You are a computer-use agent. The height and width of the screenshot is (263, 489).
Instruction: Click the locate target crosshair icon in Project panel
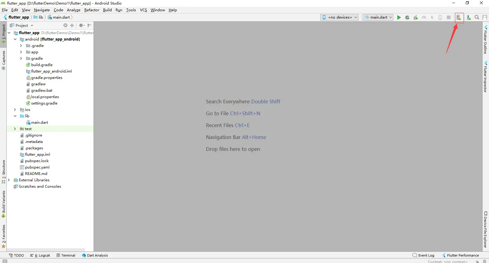coord(65,25)
